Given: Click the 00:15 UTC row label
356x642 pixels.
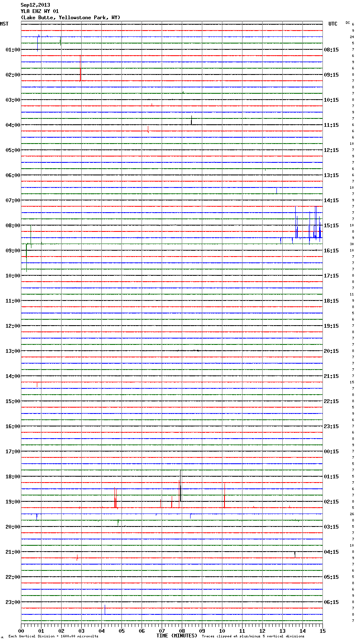Looking at the screenshot, I should [x=331, y=452].
